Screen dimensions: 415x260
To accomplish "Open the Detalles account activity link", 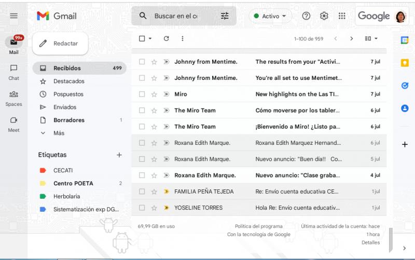I will [x=370, y=242].
